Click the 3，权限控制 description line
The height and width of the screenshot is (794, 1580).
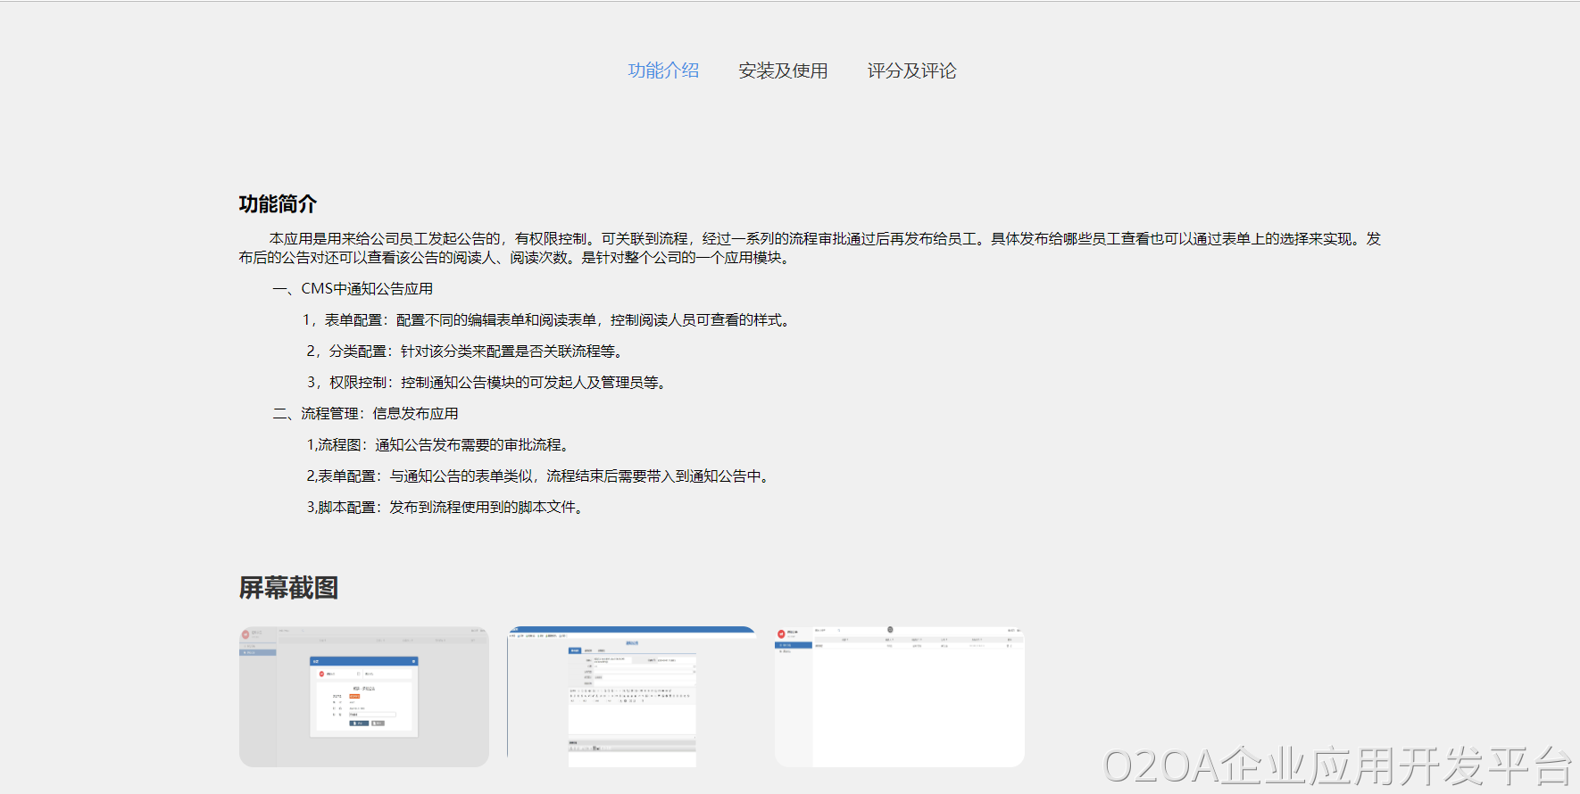(487, 383)
